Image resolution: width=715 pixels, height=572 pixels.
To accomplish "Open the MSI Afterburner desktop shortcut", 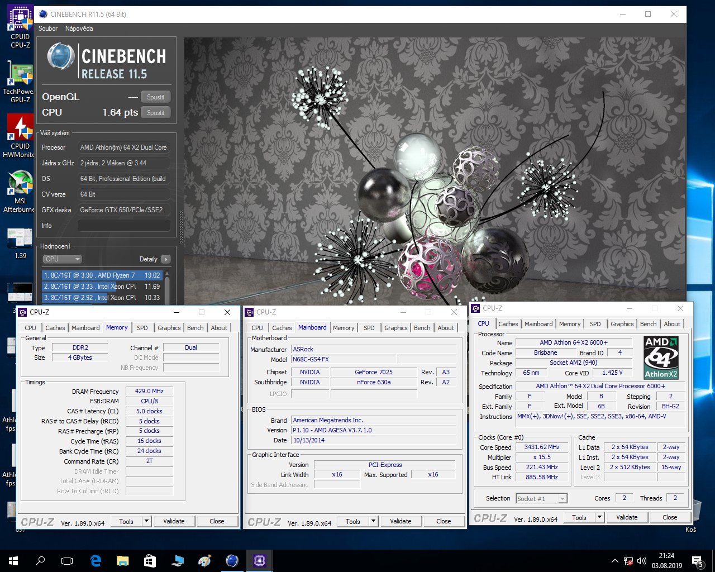I will pyautogui.click(x=20, y=191).
